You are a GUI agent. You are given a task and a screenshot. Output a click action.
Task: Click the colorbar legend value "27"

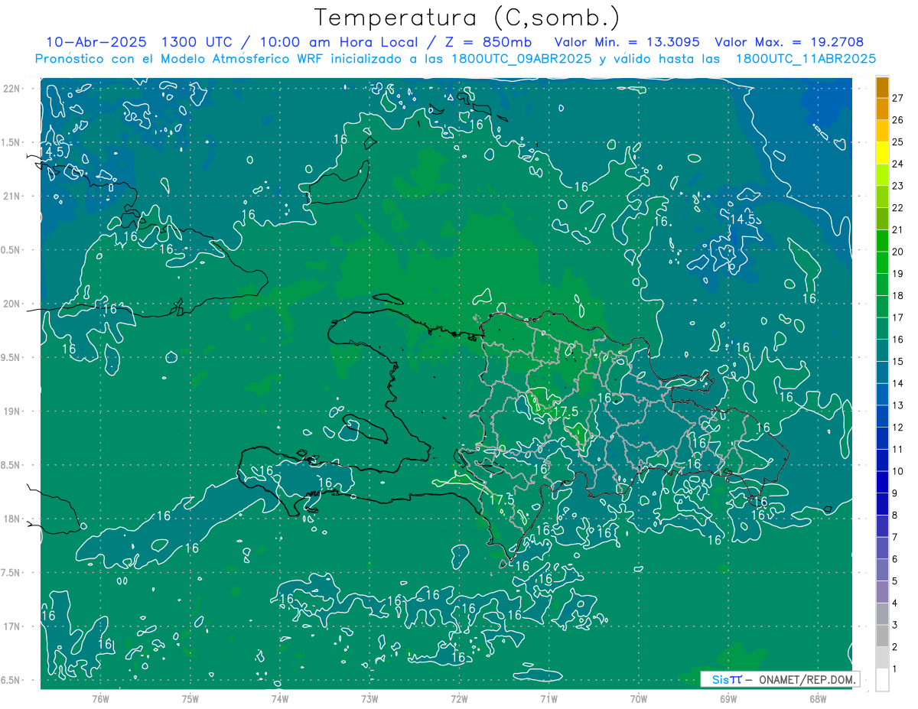(x=898, y=97)
